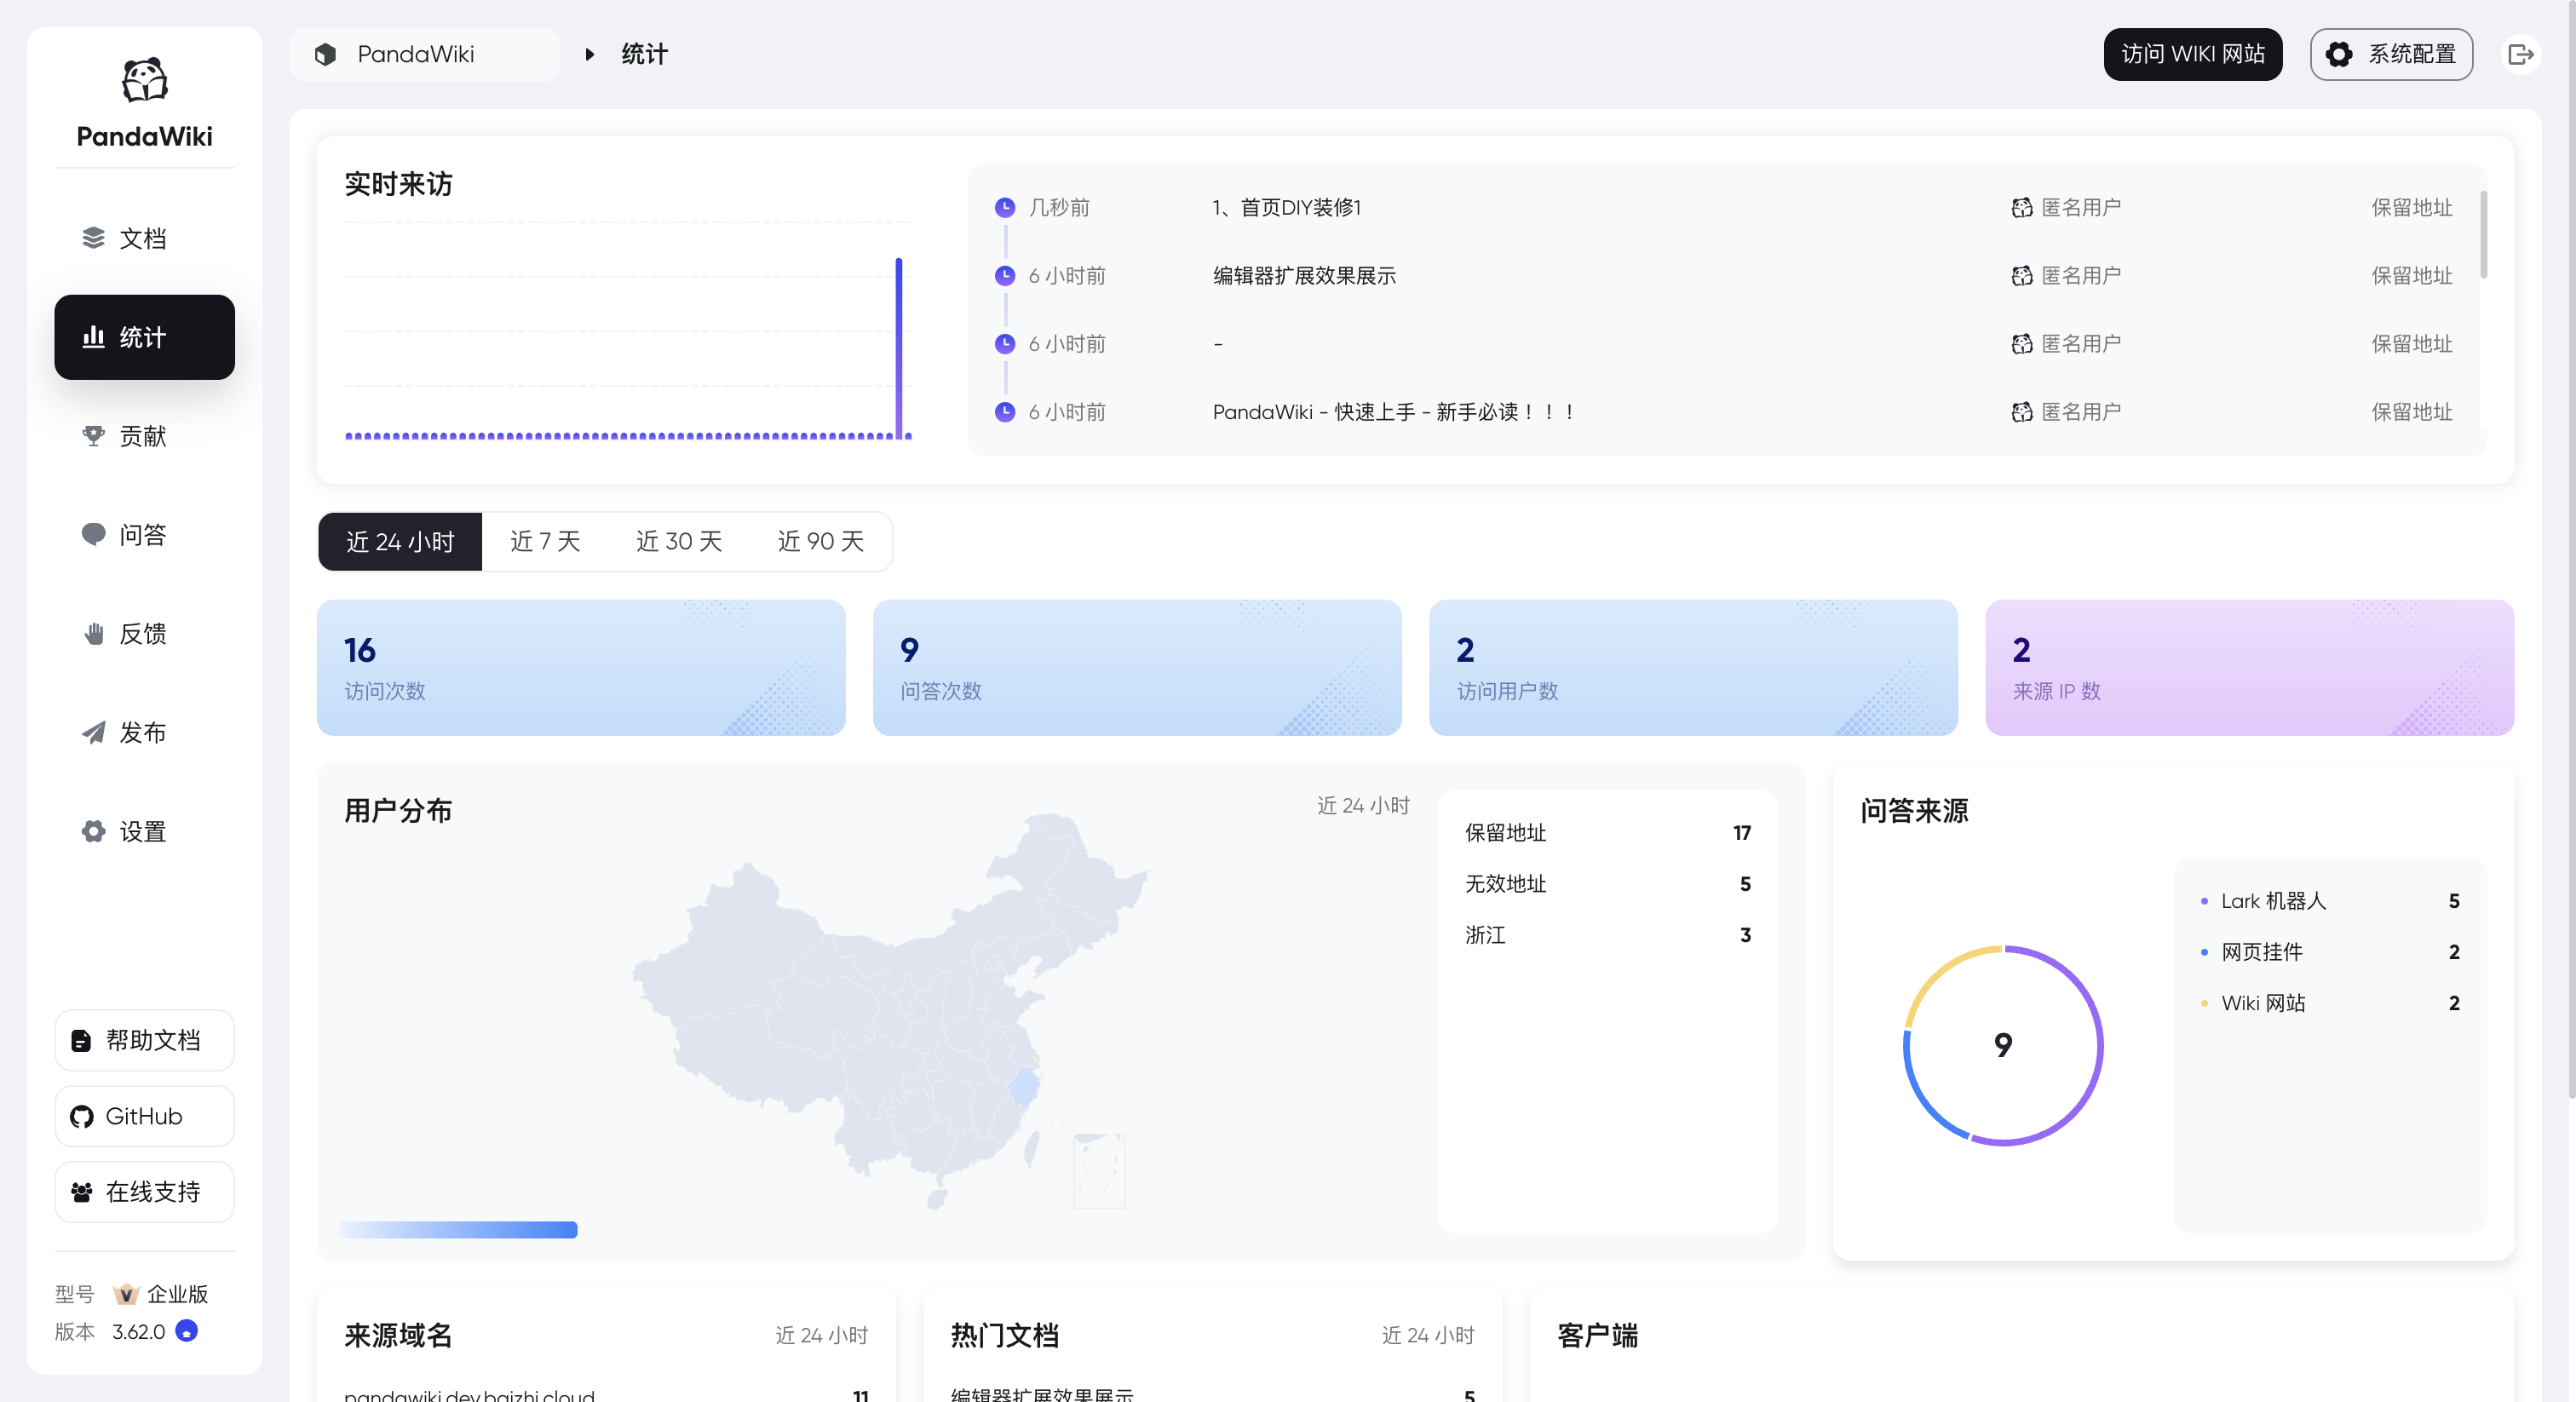
Task: Click the 在线支持 button
Action: [143, 1192]
